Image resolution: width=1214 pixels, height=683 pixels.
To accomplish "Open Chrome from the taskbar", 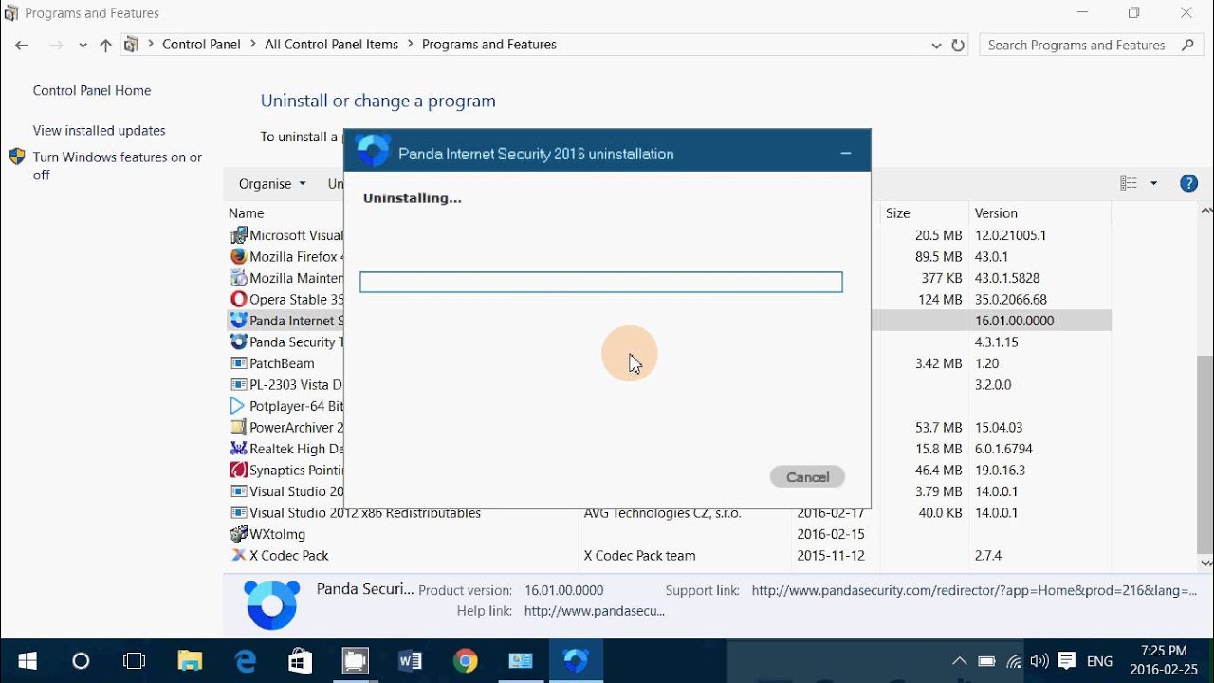I will 465,660.
